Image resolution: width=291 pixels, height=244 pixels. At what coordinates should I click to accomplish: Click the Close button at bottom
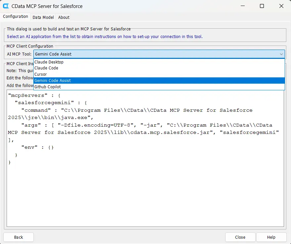(240, 237)
